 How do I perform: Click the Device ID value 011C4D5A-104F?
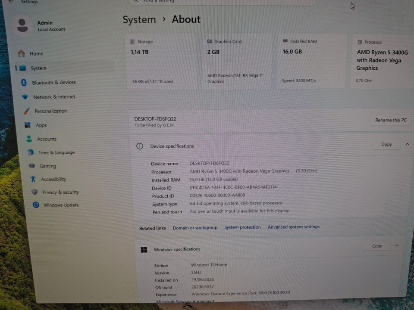pyautogui.click(x=233, y=187)
